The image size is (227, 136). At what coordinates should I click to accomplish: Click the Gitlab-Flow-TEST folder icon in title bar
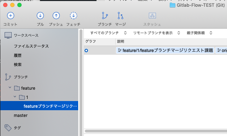tap(173, 5)
